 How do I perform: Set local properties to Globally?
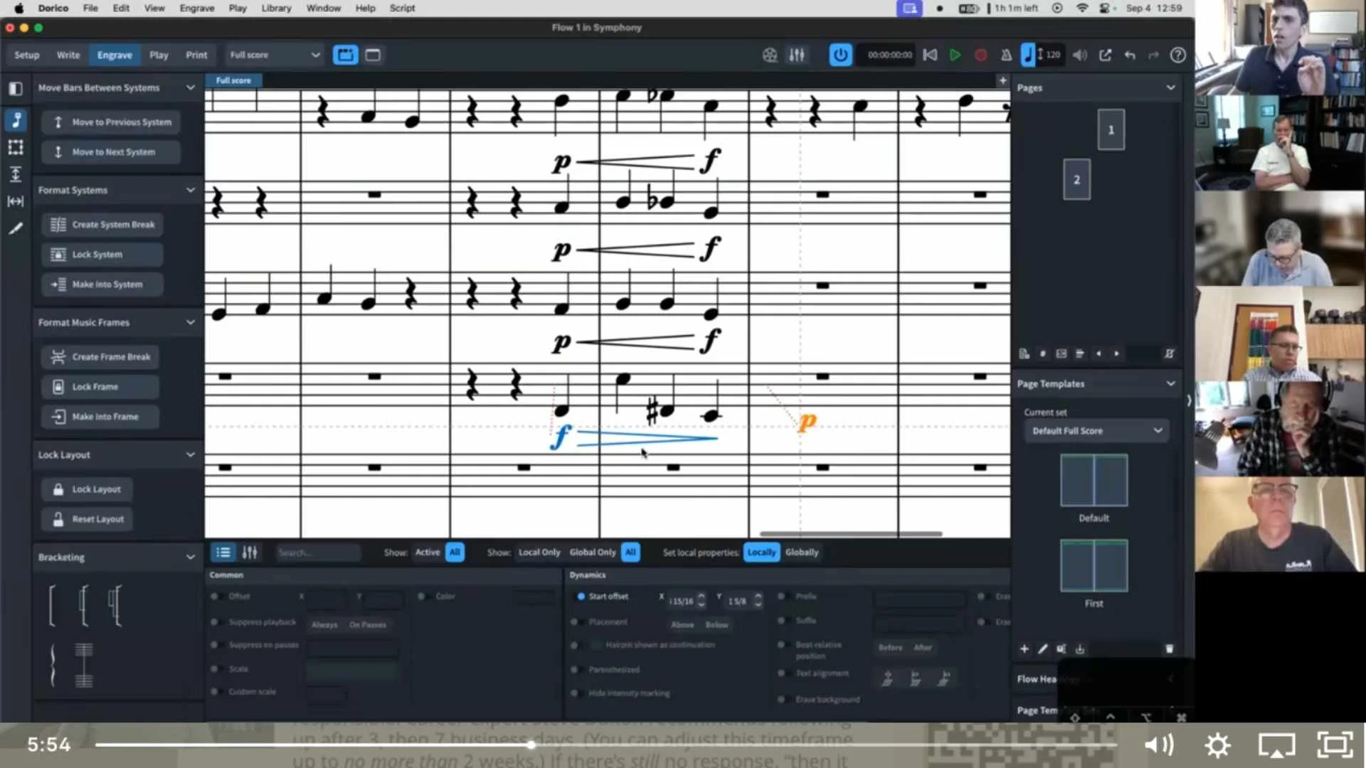pyautogui.click(x=802, y=552)
